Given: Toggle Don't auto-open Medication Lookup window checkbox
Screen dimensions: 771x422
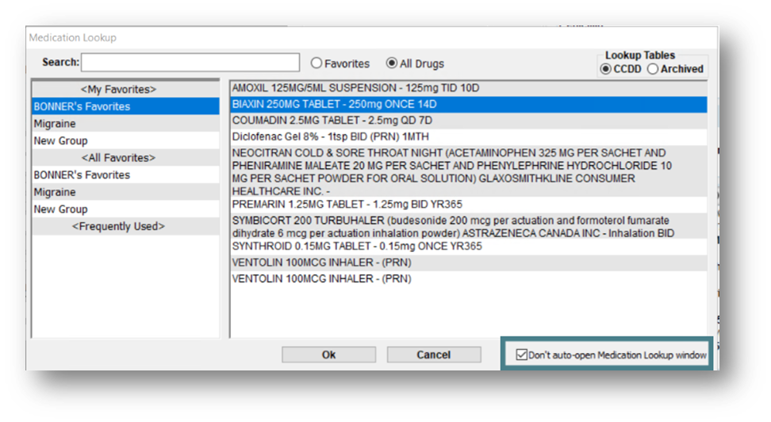Looking at the screenshot, I should pos(522,355).
